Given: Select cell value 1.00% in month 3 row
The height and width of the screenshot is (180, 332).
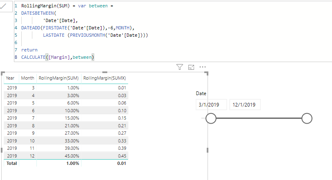Looking at the screenshot, I should pos(73,88).
